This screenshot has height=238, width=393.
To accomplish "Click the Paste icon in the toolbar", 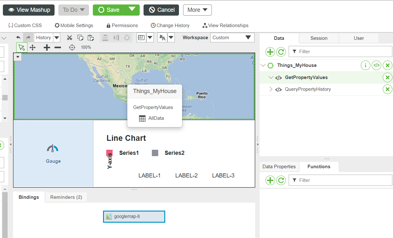I will (x=91, y=37).
